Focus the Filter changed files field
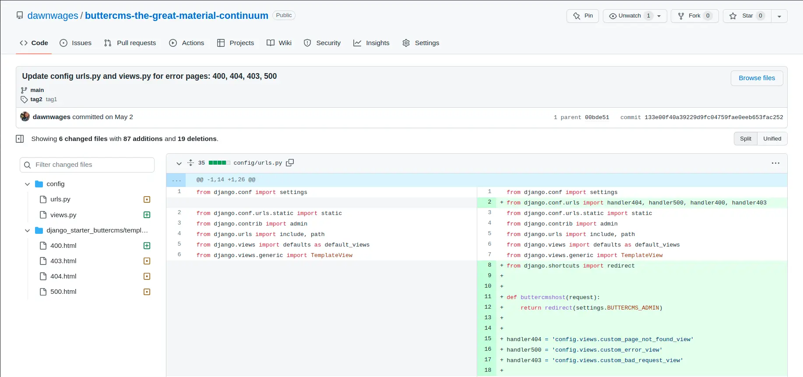 pos(87,165)
